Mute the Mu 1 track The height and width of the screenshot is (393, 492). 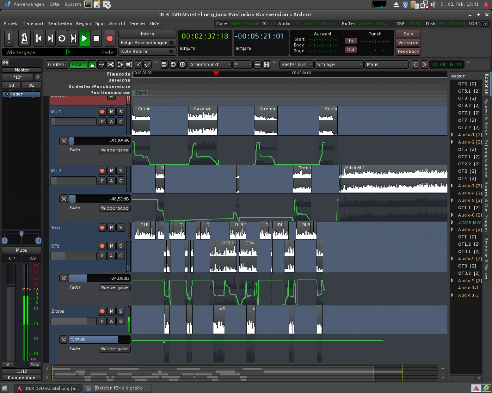111,112
